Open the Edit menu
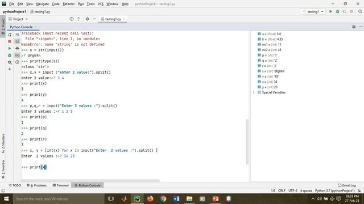The image size is (364, 204). pos(20,4)
